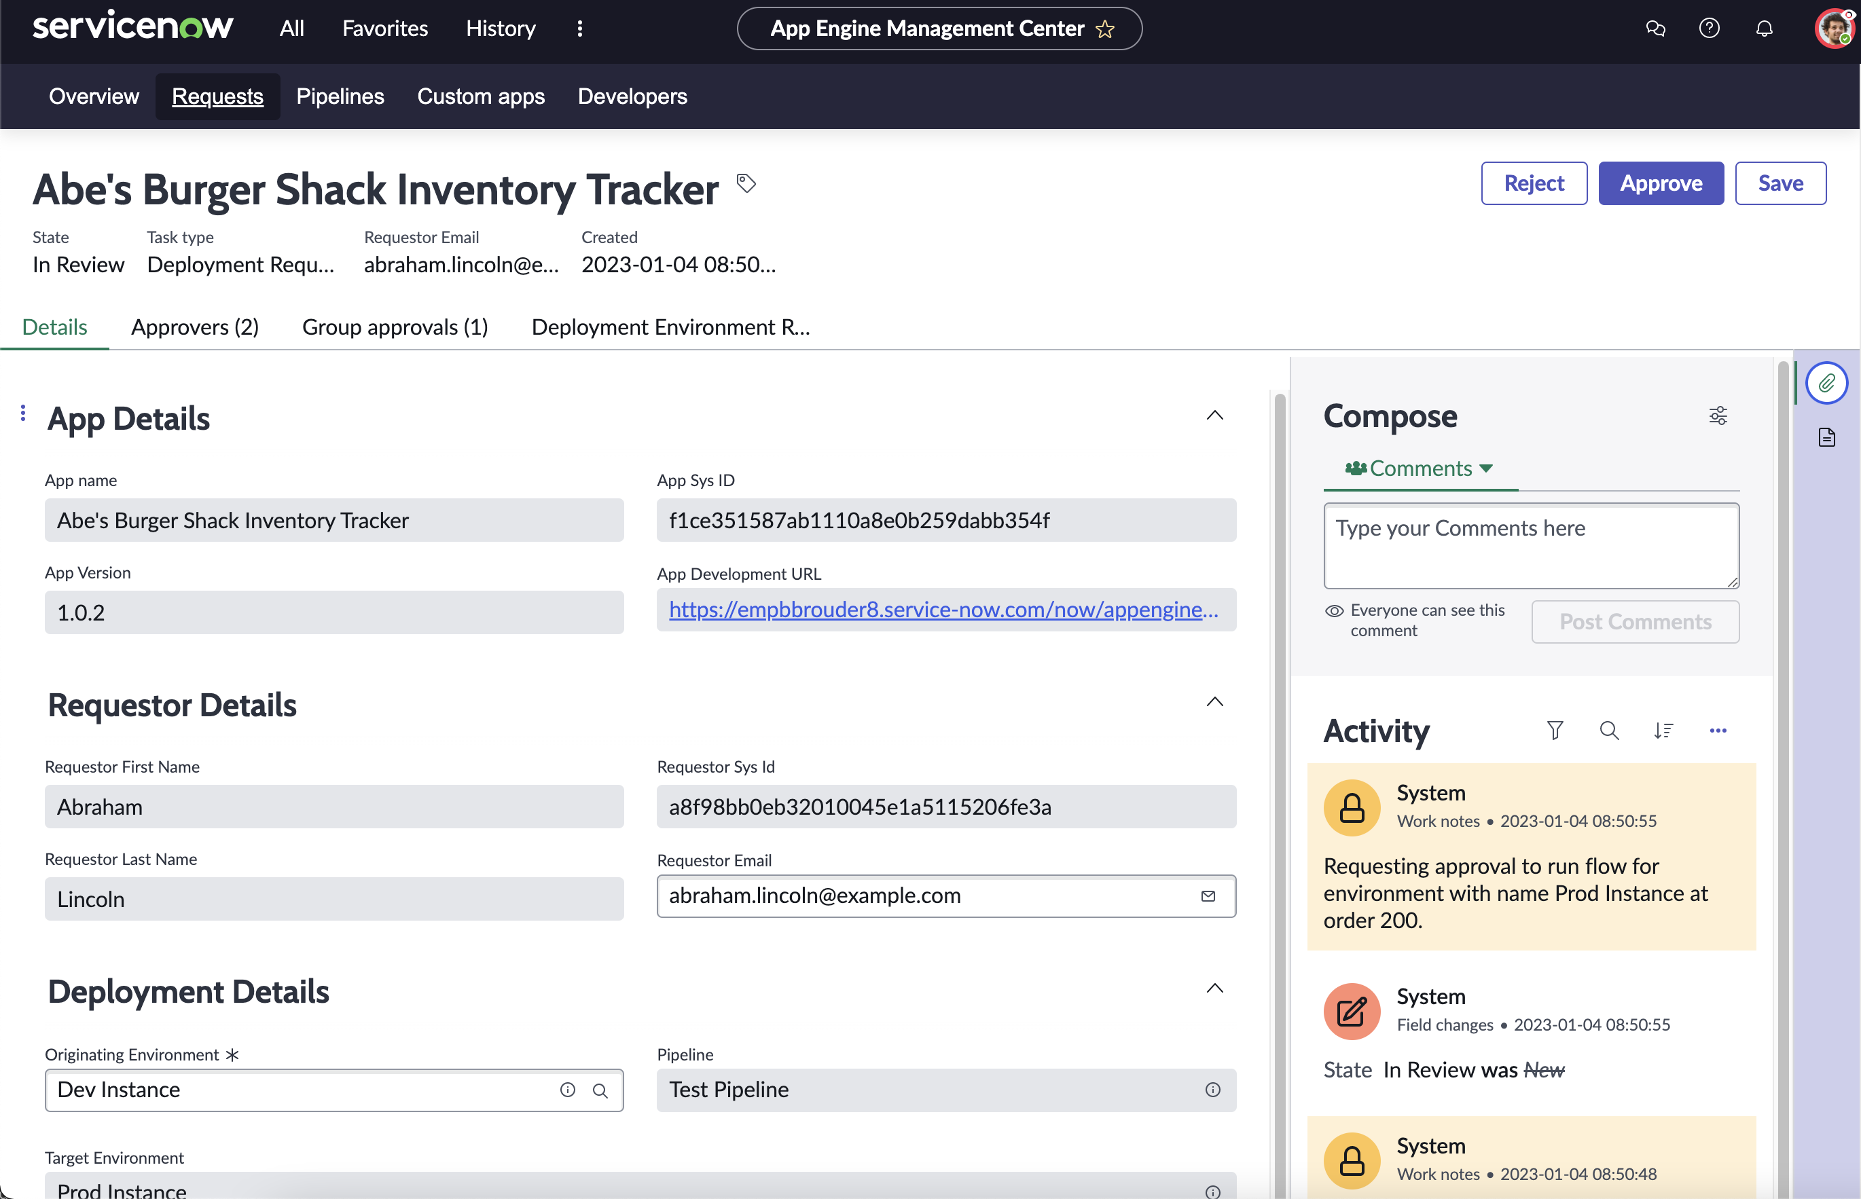This screenshot has width=1861, height=1199.
Task: Click the App Engine Management Center title pill
Action: (x=940, y=29)
